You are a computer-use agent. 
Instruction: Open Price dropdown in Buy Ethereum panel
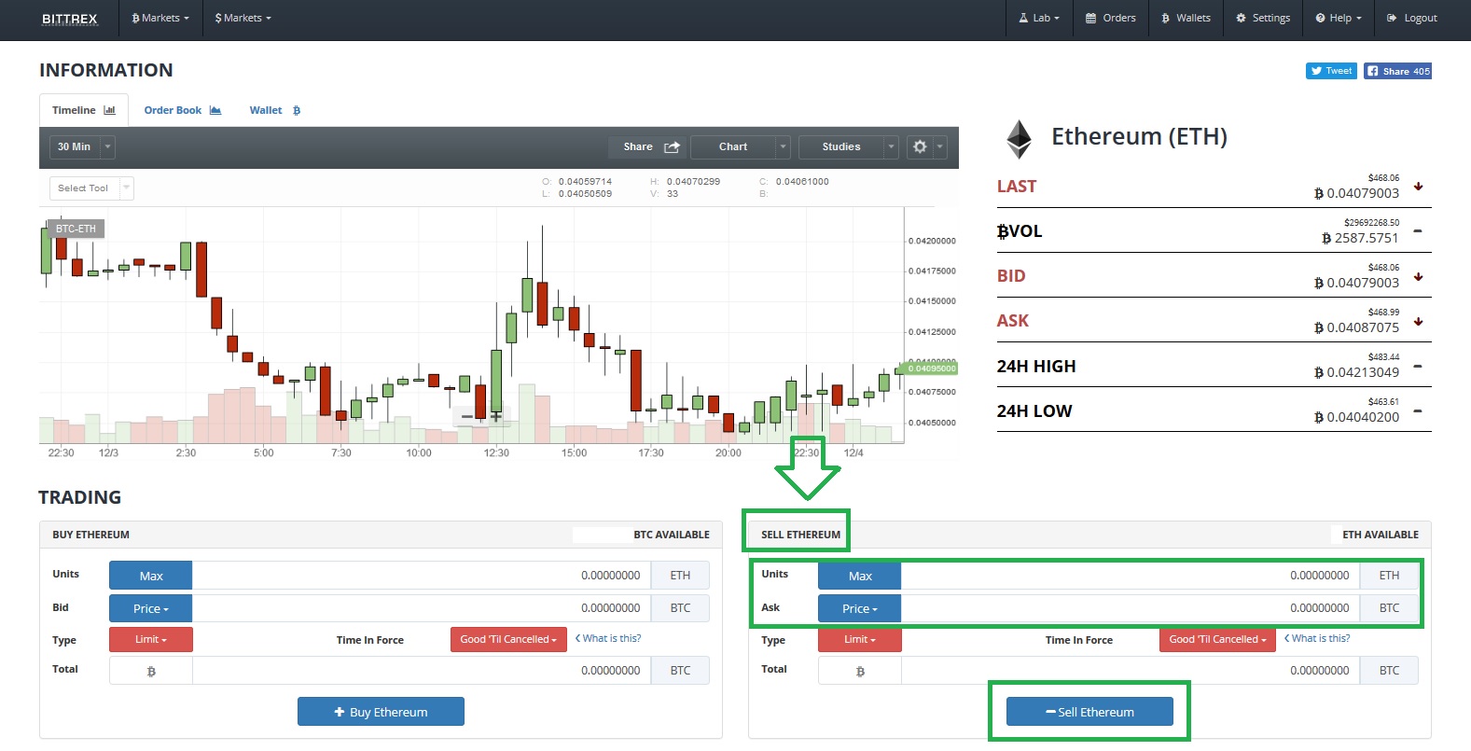click(x=151, y=608)
